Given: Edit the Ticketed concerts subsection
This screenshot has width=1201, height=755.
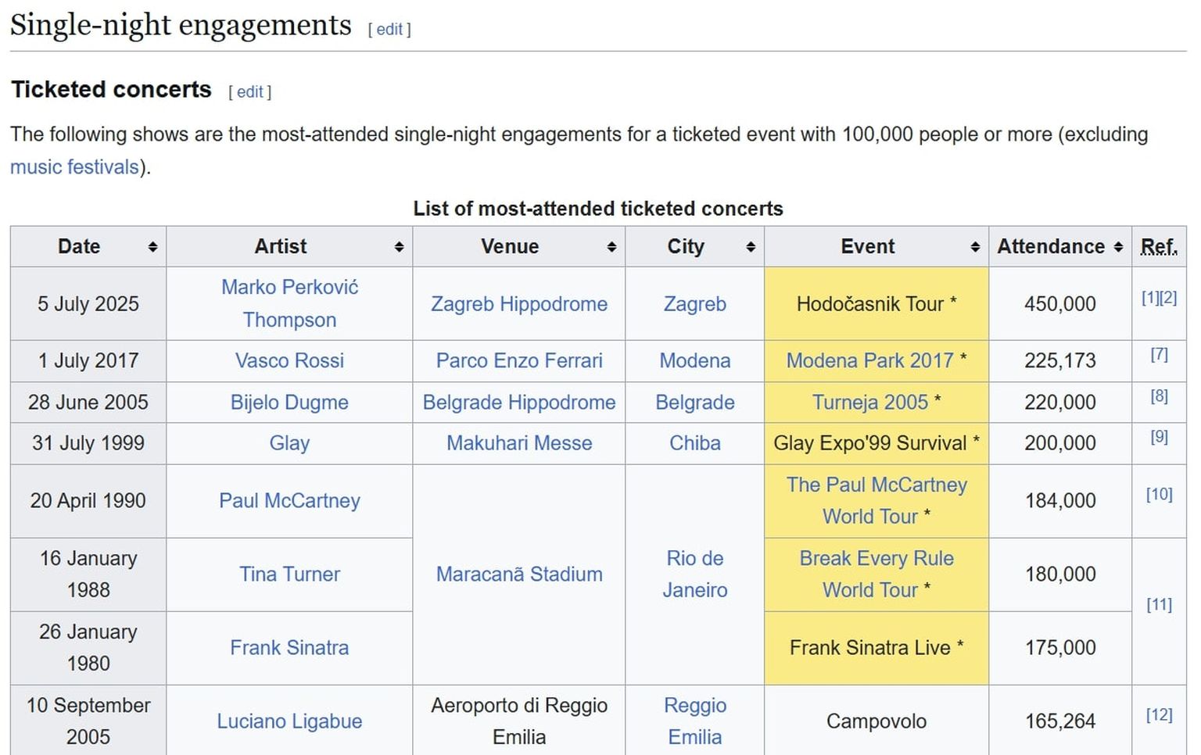Looking at the screenshot, I should click(250, 92).
